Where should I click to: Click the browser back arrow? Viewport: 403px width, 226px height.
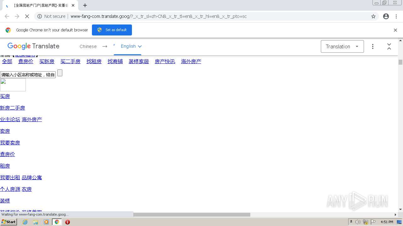click(x=7, y=16)
